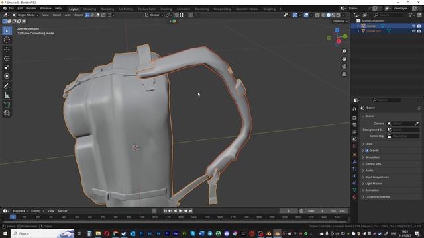
Task: Switch to the Shading workspace tab
Action: (x=166, y=9)
